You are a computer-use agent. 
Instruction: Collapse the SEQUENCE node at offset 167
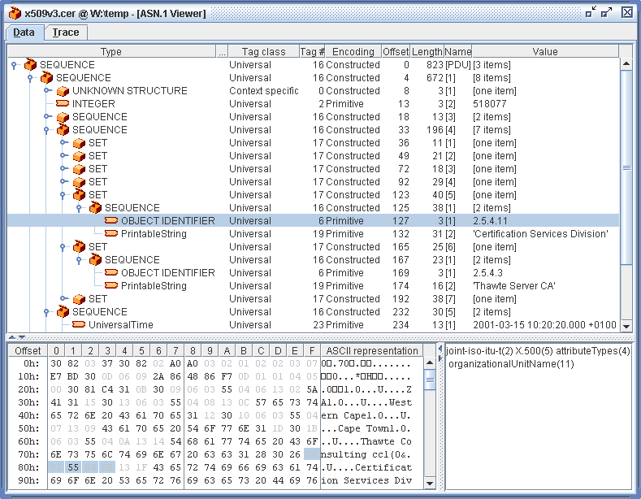point(80,260)
